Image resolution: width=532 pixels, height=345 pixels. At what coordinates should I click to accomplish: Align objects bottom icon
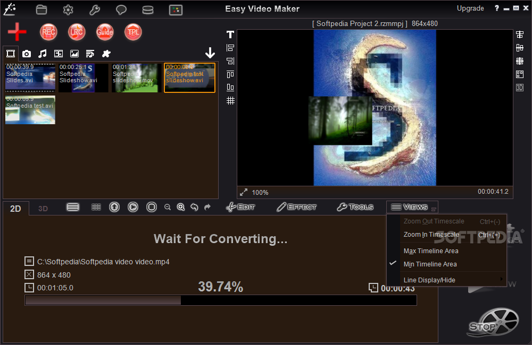pos(230,88)
